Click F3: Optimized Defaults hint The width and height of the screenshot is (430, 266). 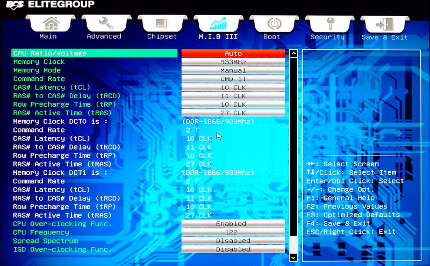(353, 215)
